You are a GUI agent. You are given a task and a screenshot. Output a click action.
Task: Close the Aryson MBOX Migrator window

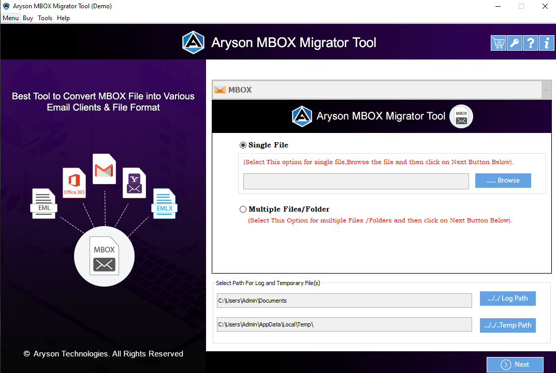(x=545, y=6)
